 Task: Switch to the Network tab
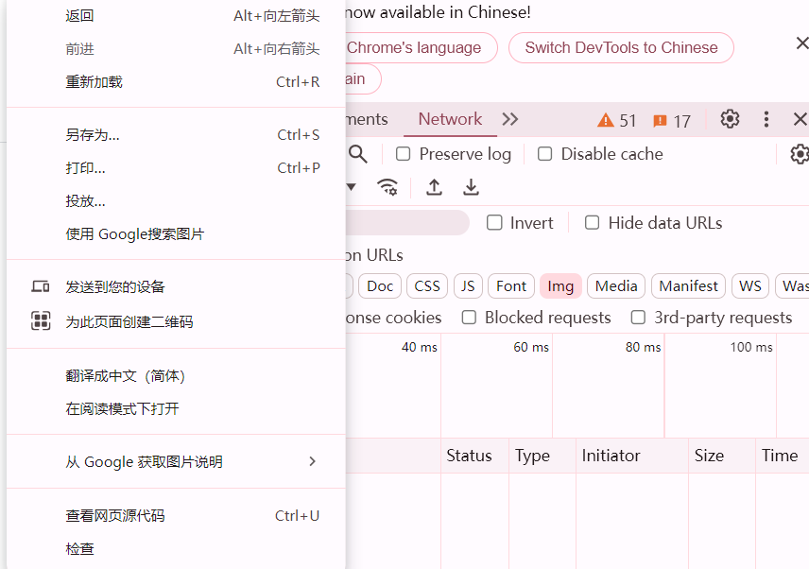click(x=450, y=119)
